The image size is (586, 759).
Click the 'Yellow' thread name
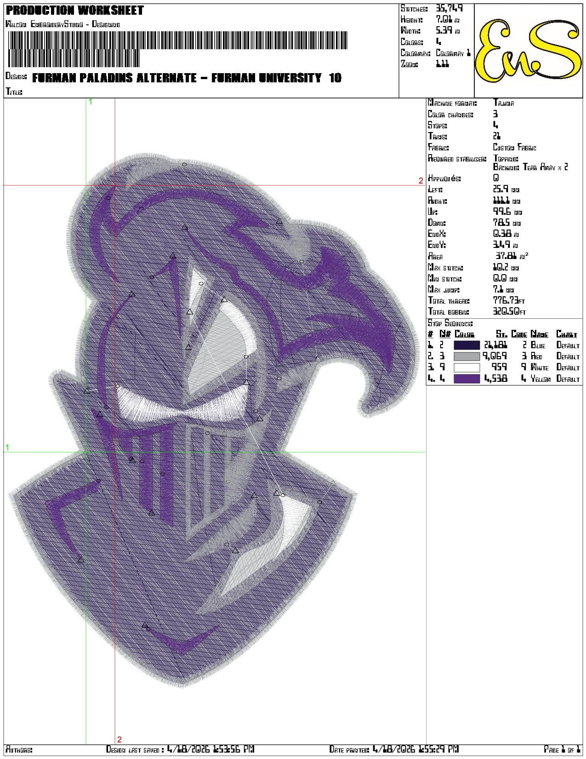[540, 379]
